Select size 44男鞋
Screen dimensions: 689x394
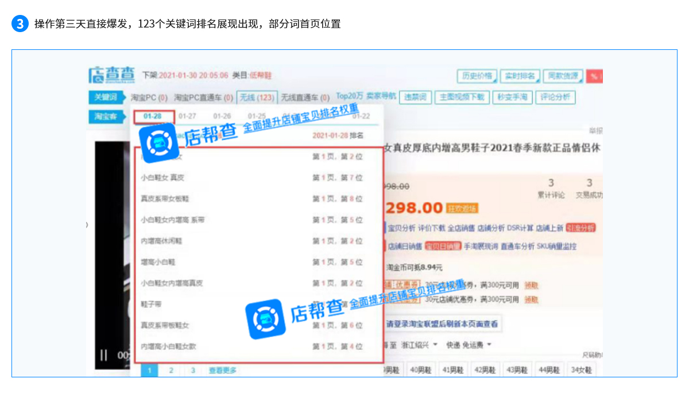pos(550,369)
